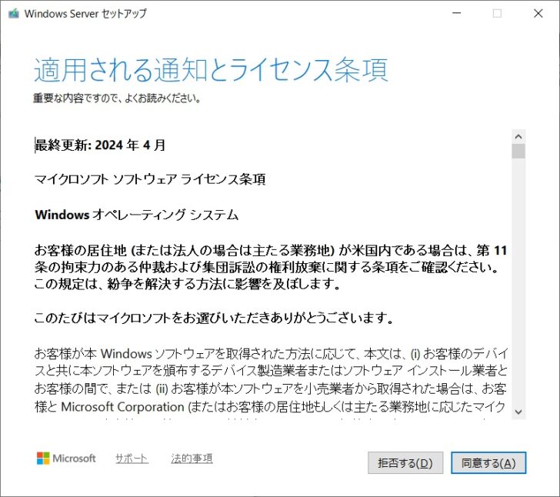Minimize the setup window
The width and height of the screenshot is (560, 497).
(456, 13)
